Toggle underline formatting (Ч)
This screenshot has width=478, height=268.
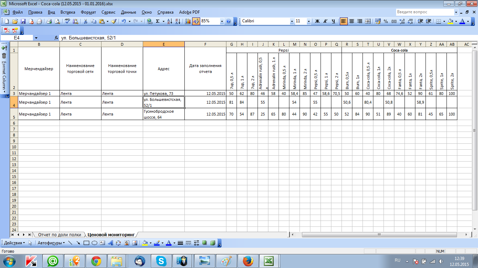(x=333, y=21)
